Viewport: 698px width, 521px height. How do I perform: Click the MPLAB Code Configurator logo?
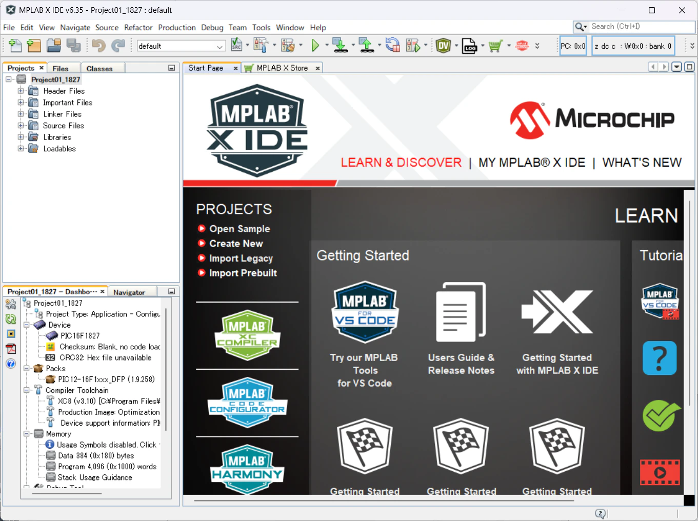tap(247, 403)
